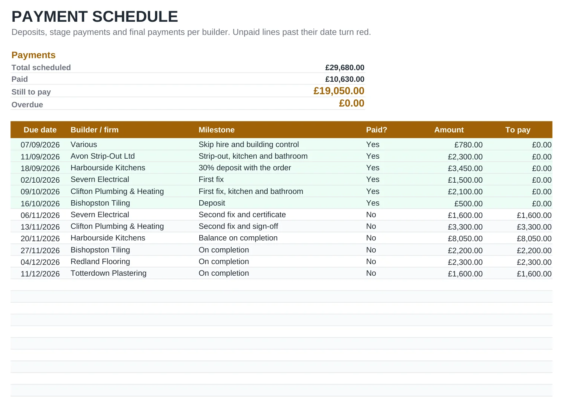Viewport: 563px width, 407px height.
Task: Select the Totterdown Plastering cell
Action: click(x=108, y=273)
